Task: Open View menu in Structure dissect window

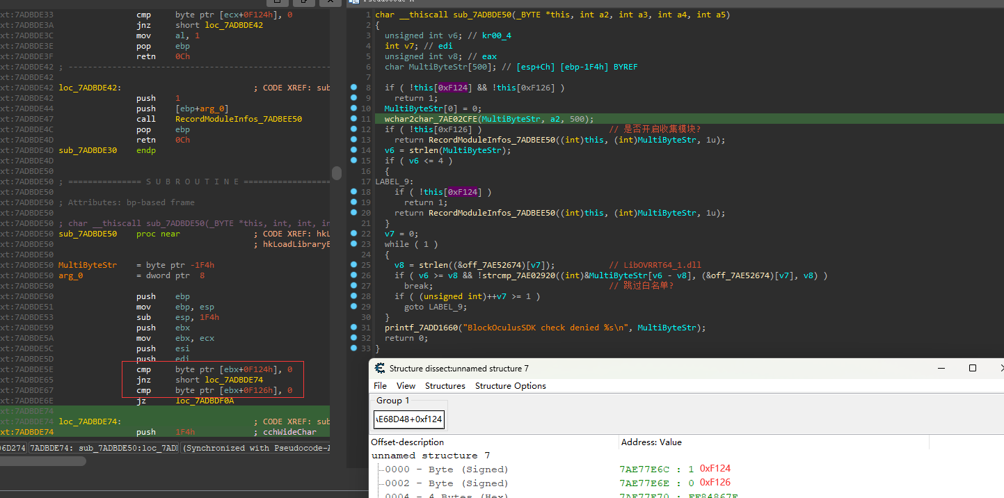Action: (406, 386)
